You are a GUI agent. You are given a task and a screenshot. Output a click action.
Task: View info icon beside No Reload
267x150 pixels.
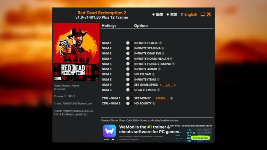[153, 74]
